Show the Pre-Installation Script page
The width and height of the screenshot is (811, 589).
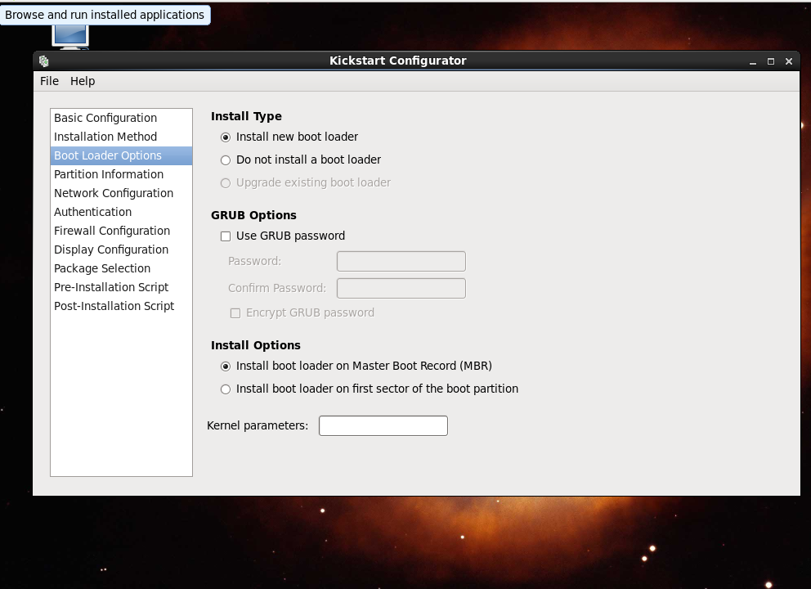point(121,287)
